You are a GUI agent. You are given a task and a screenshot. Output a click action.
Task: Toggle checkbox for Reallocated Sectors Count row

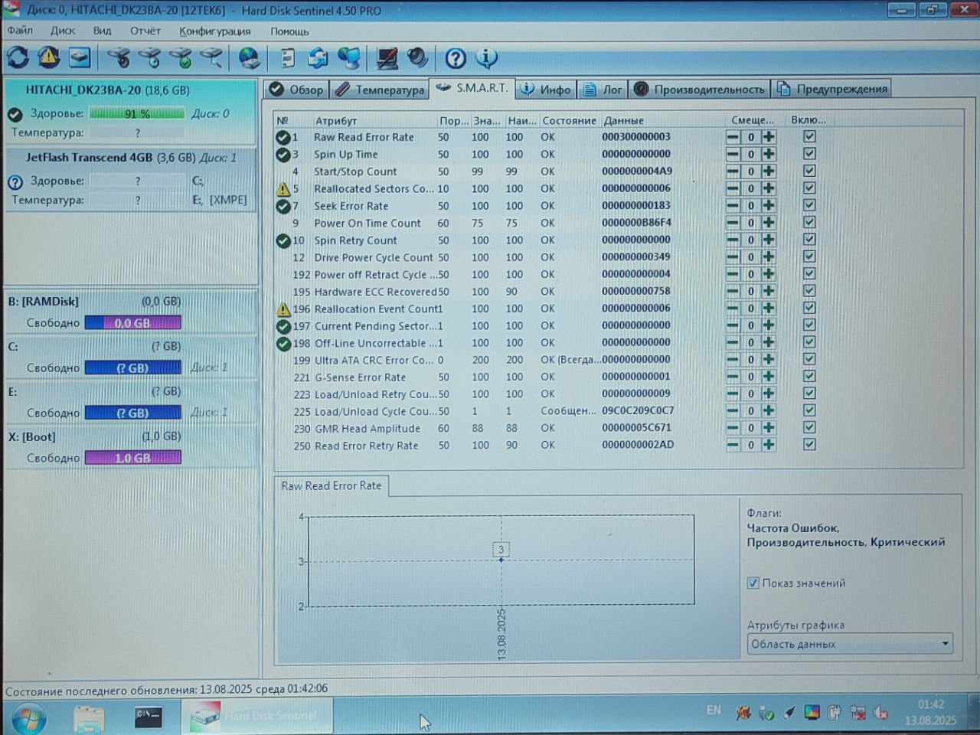point(809,188)
